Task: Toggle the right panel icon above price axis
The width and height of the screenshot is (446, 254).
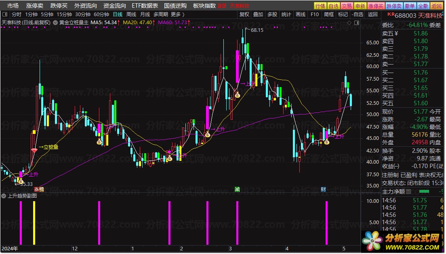Action: point(357,23)
